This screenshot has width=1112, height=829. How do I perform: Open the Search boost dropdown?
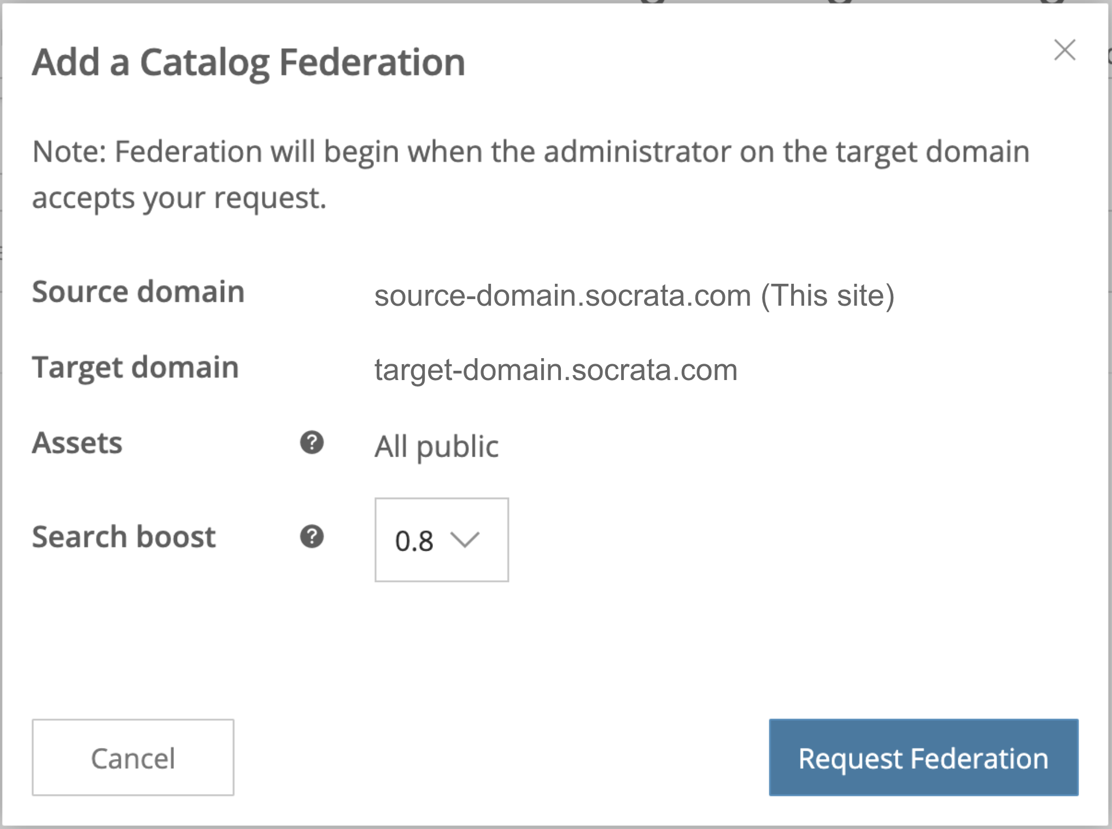441,540
